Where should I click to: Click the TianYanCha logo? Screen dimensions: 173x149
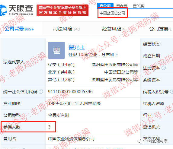coord(16,10)
